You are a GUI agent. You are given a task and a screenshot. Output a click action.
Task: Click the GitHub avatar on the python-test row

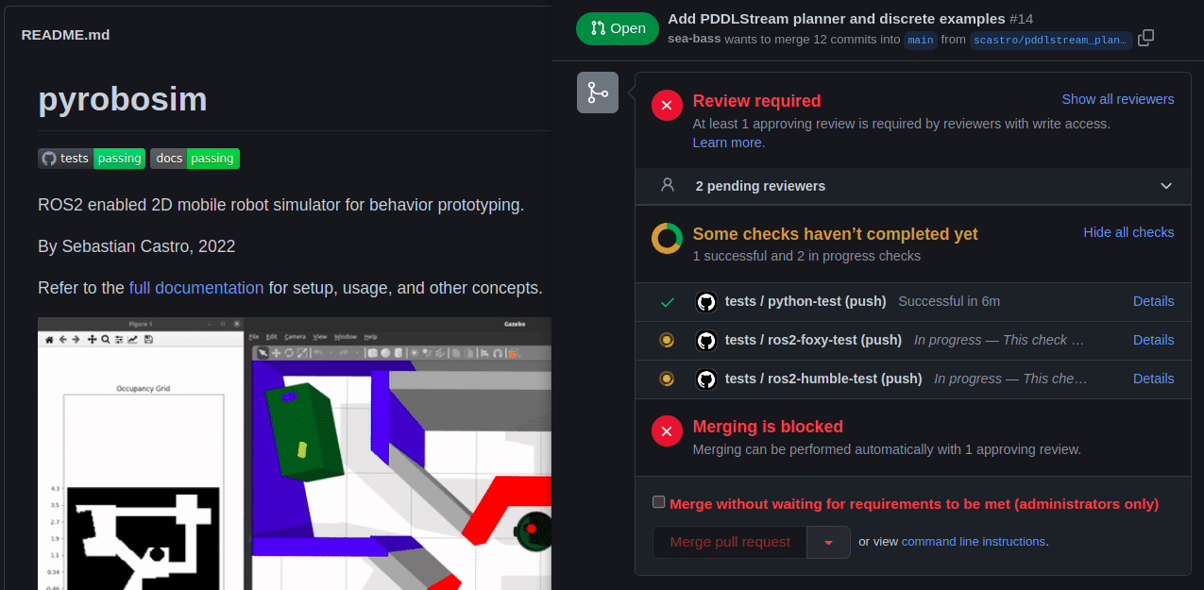point(705,302)
